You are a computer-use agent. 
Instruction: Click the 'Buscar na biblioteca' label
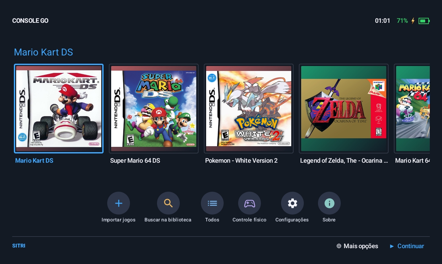168,220
